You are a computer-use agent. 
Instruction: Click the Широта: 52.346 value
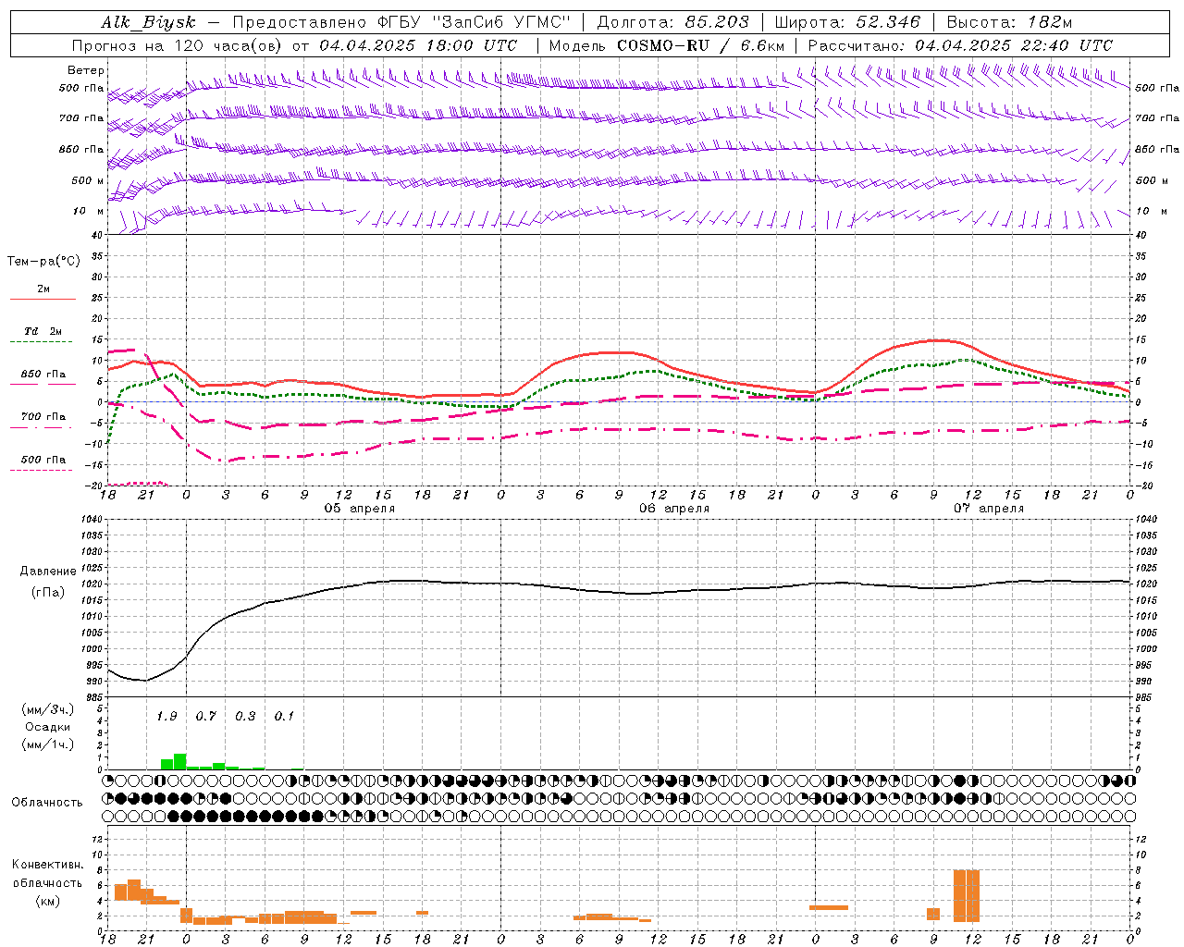pyautogui.click(x=847, y=22)
